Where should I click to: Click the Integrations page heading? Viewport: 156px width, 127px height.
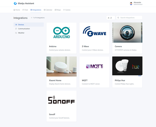20,18
